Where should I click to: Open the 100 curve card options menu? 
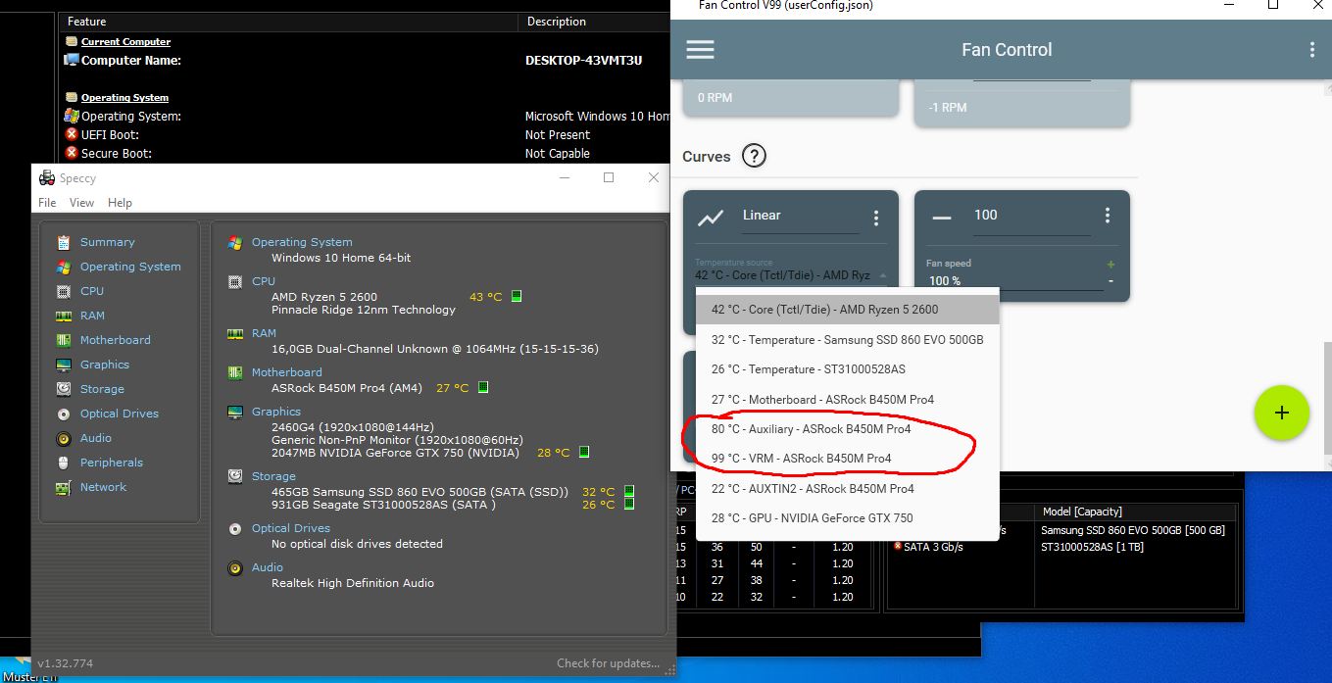[1108, 216]
